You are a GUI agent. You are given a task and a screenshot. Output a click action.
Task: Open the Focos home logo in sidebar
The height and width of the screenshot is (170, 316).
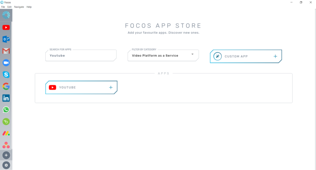point(6,15)
